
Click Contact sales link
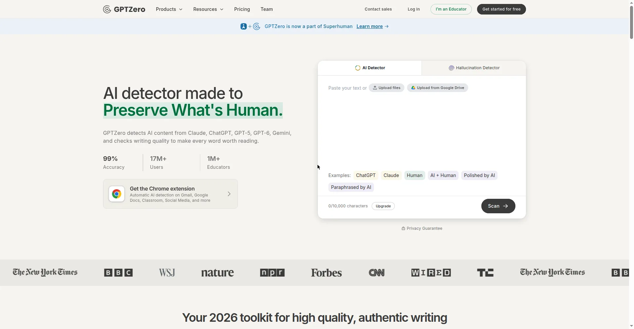tap(378, 9)
